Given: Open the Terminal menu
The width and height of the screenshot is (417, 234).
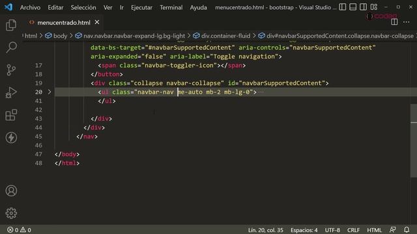Looking at the screenshot, I should coord(171,7).
